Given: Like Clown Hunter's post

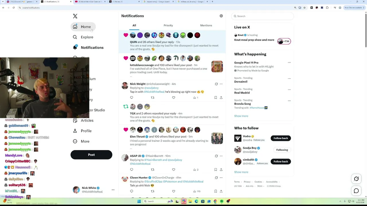Looking at the screenshot, I should click(x=173, y=191).
